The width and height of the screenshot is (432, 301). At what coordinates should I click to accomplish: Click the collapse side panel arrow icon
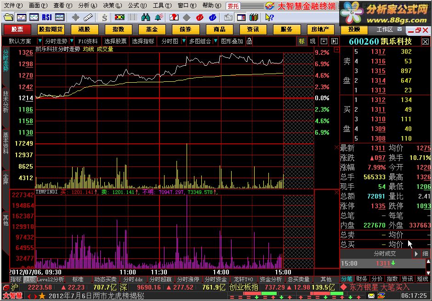point(335,41)
